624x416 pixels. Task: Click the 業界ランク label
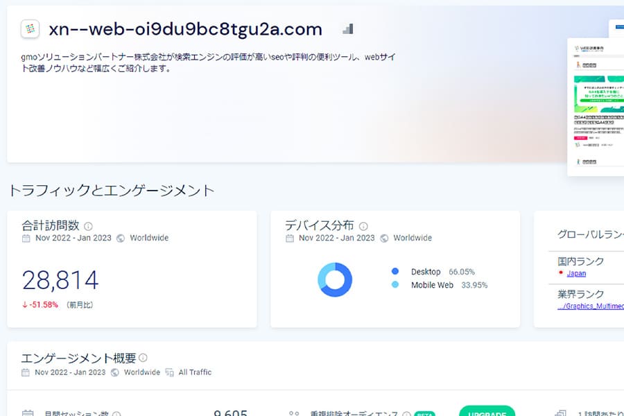coord(580,294)
